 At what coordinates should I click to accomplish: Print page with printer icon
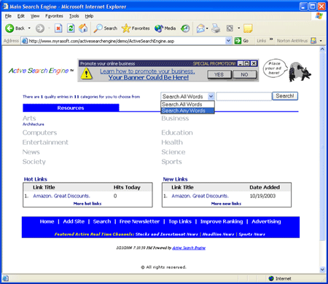[216, 28]
